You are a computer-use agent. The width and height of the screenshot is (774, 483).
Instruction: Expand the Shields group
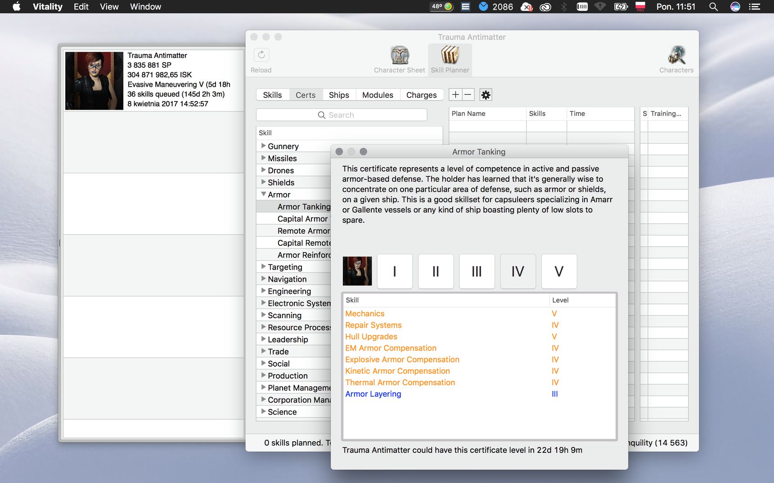[263, 182]
